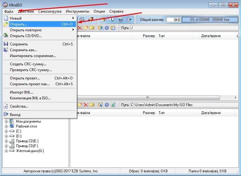Open the Действия menu
Screen dimensions: 241x176
coord(26,11)
